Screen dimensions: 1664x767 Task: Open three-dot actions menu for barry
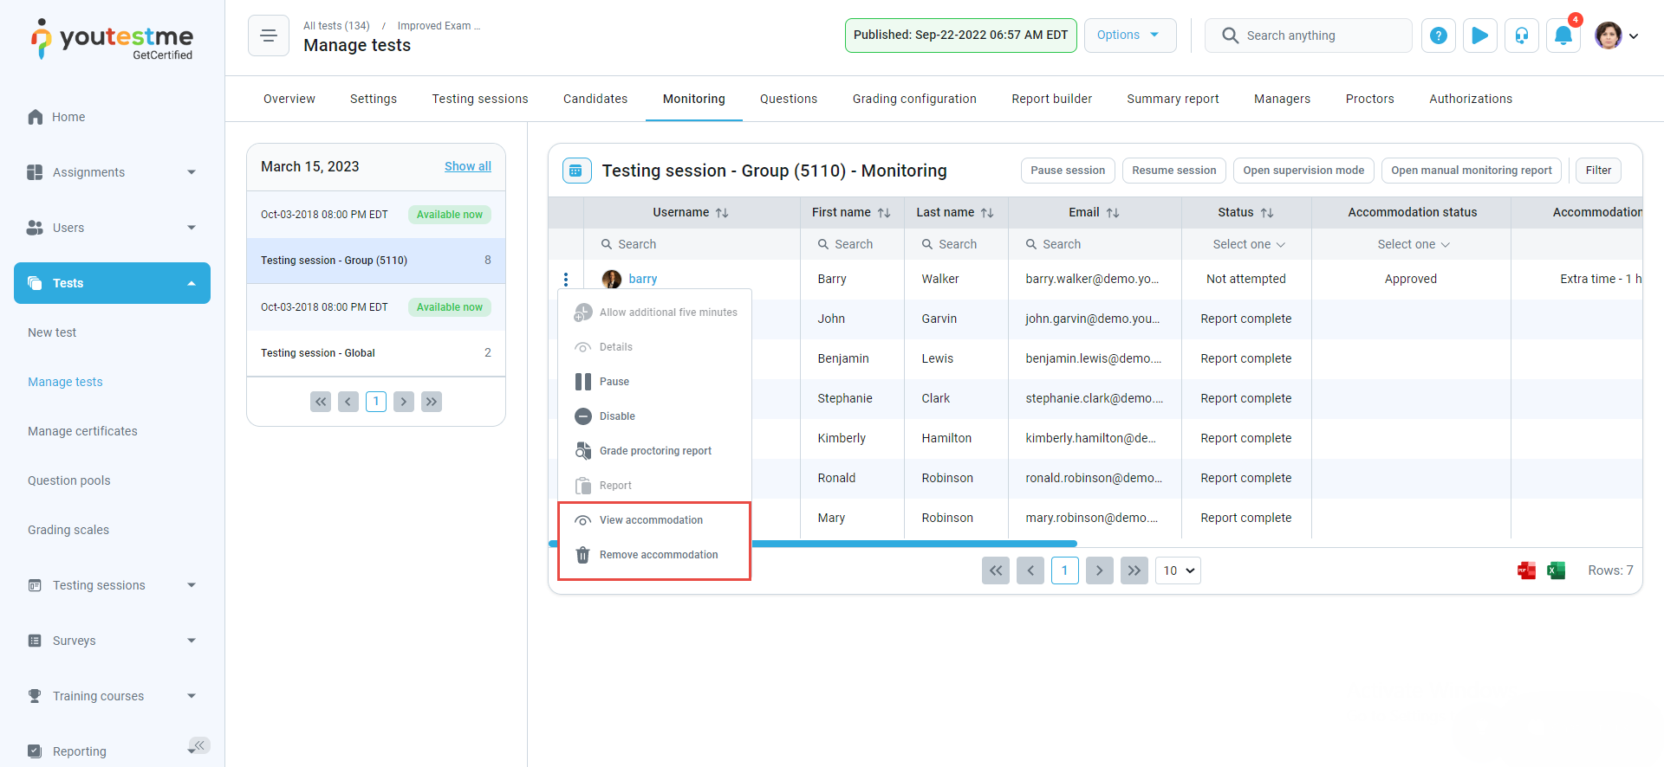click(566, 279)
